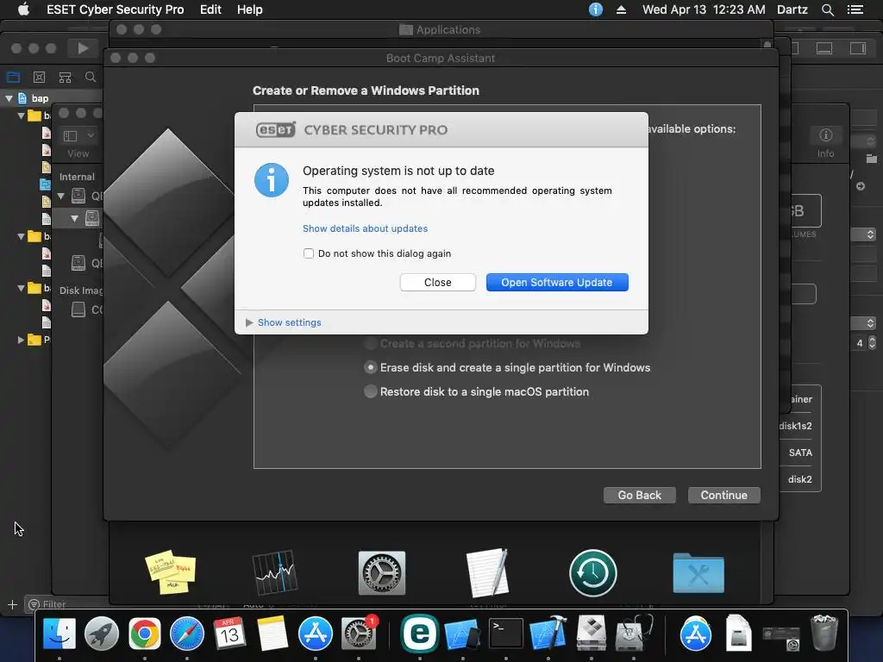The width and height of the screenshot is (883, 662).
Task: Select 'Erase disk and create a single partition' option
Action: click(x=371, y=367)
